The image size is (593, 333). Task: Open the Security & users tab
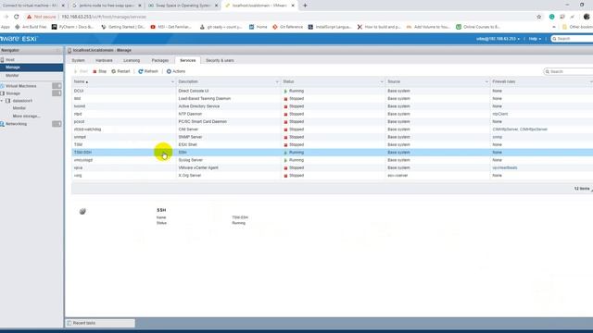tap(220, 60)
